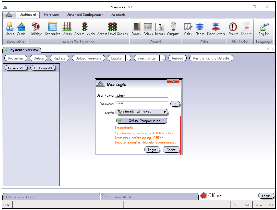
Task: Open the Reports icon
Action: [247, 29]
